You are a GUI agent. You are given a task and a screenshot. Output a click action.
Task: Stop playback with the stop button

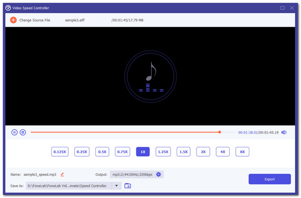tap(23, 132)
